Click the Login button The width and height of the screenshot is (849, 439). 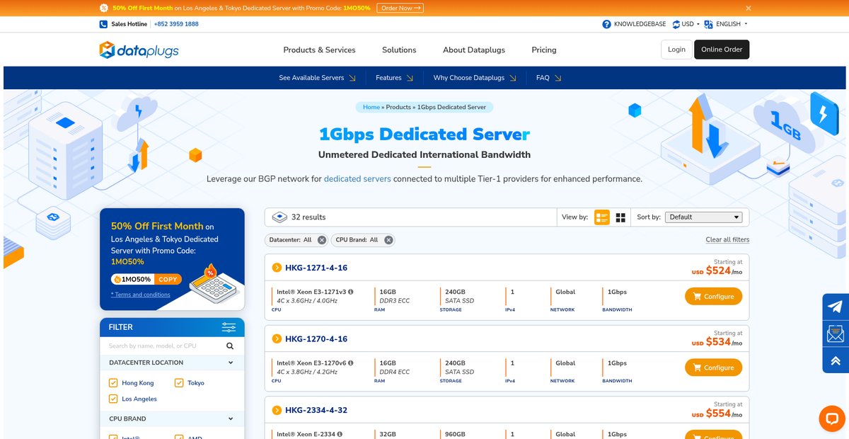(x=676, y=50)
